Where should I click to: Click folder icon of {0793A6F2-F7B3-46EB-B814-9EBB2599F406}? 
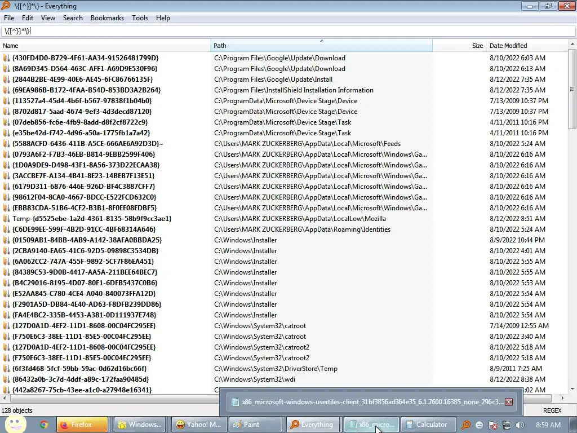(x=6, y=154)
